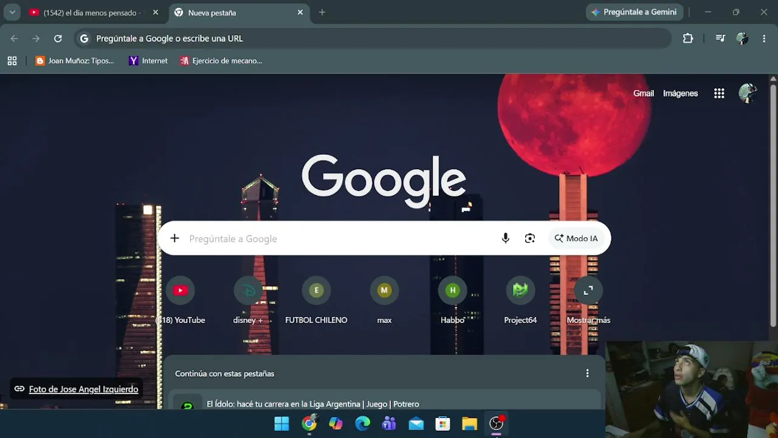Open a new tab with the plus button
This screenshot has width=778, height=438.
pos(322,12)
